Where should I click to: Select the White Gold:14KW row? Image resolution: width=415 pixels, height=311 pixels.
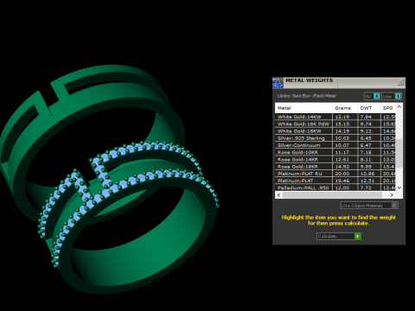tap(335, 117)
